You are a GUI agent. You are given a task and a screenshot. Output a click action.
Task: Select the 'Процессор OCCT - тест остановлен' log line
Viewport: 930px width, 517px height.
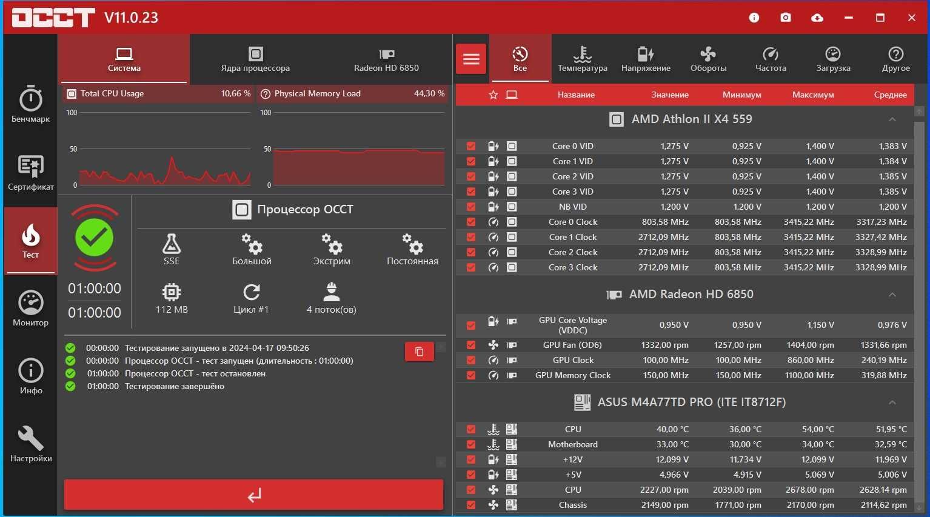195,373
